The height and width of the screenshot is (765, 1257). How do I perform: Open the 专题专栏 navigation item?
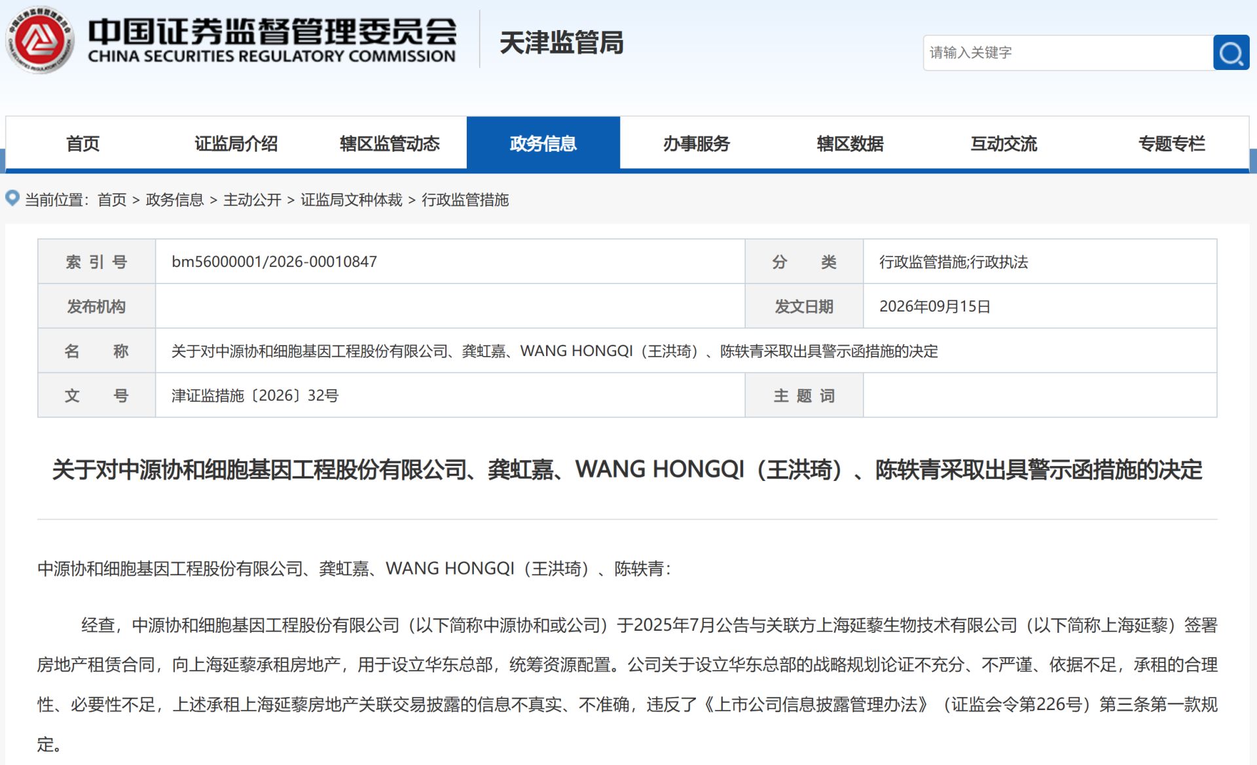point(1171,143)
